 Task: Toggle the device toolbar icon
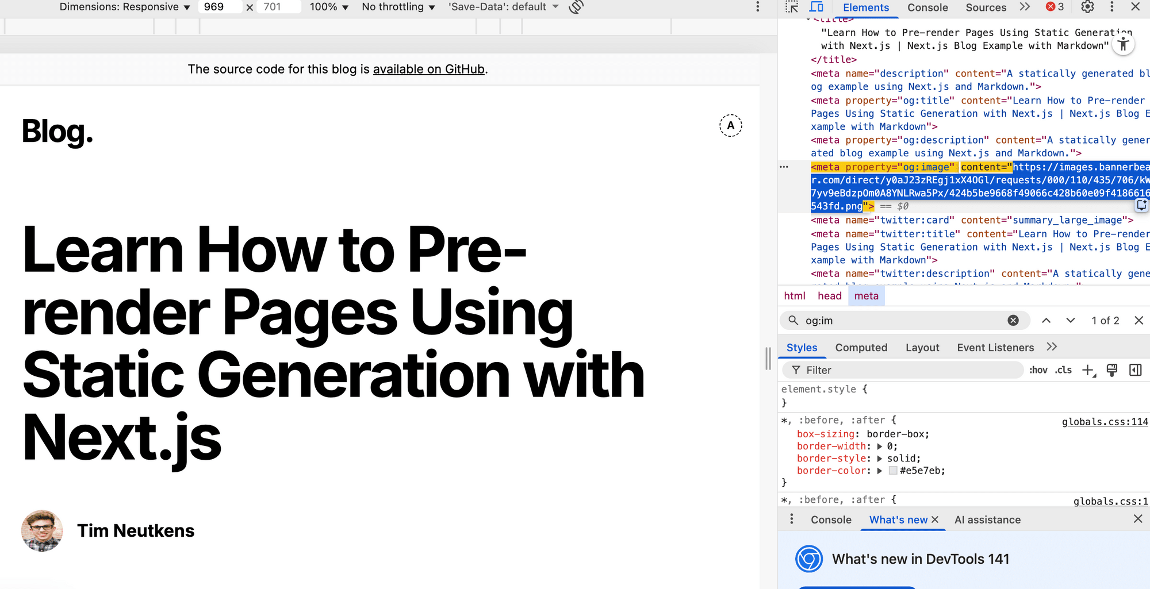click(x=816, y=7)
